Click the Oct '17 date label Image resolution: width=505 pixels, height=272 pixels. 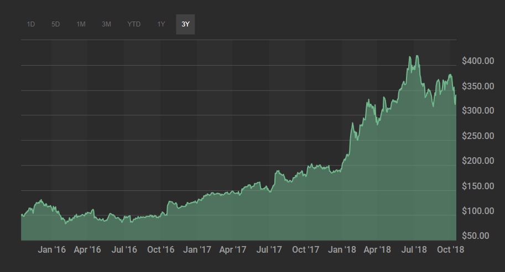pyautogui.click(x=306, y=250)
